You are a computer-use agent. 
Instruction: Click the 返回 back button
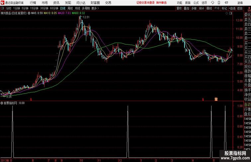pos(240,8)
